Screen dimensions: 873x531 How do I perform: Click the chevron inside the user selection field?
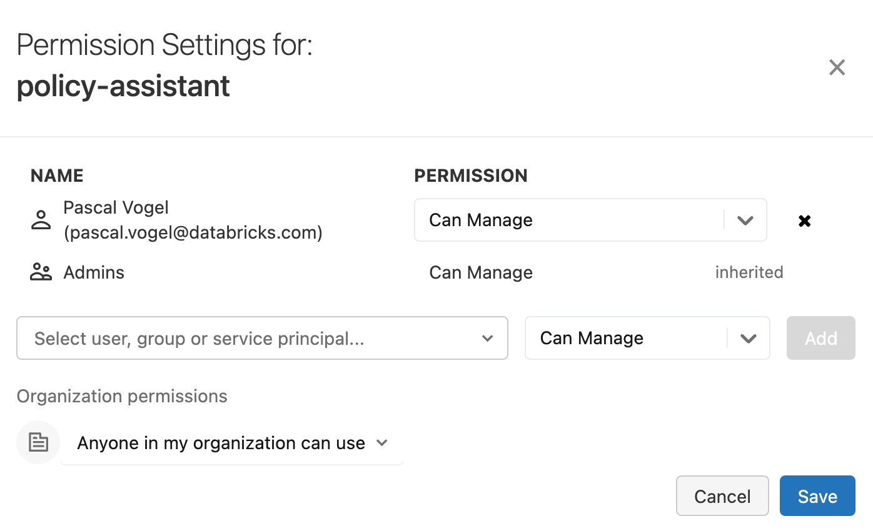click(487, 338)
